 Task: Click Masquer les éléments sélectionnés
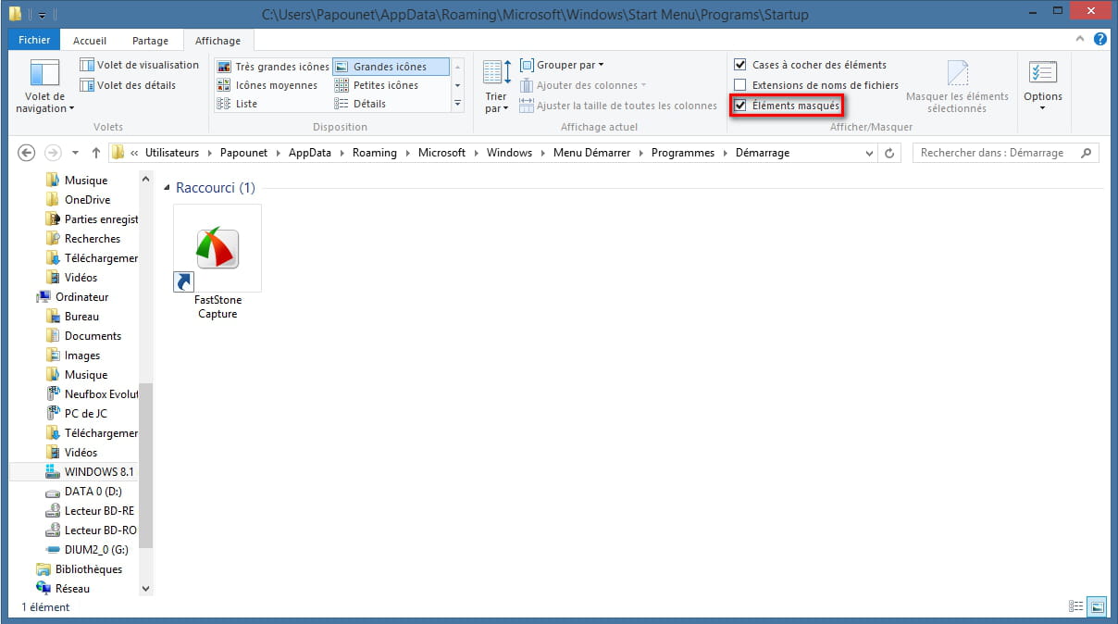(x=957, y=86)
